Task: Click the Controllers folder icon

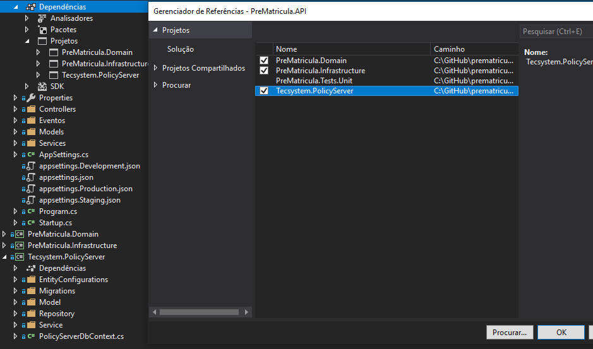Action: (31, 109)
